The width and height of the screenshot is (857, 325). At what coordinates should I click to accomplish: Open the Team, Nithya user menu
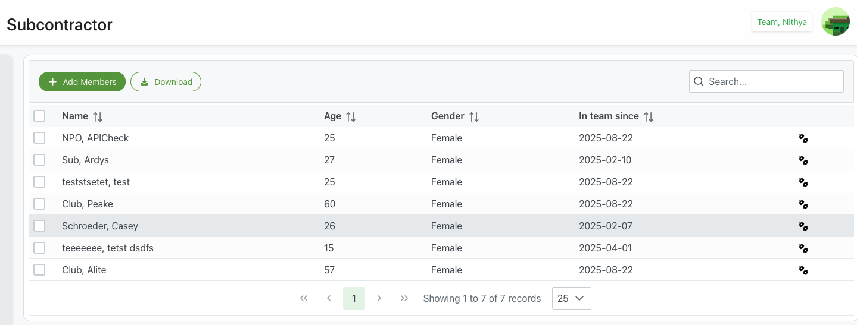pos(781,22)
